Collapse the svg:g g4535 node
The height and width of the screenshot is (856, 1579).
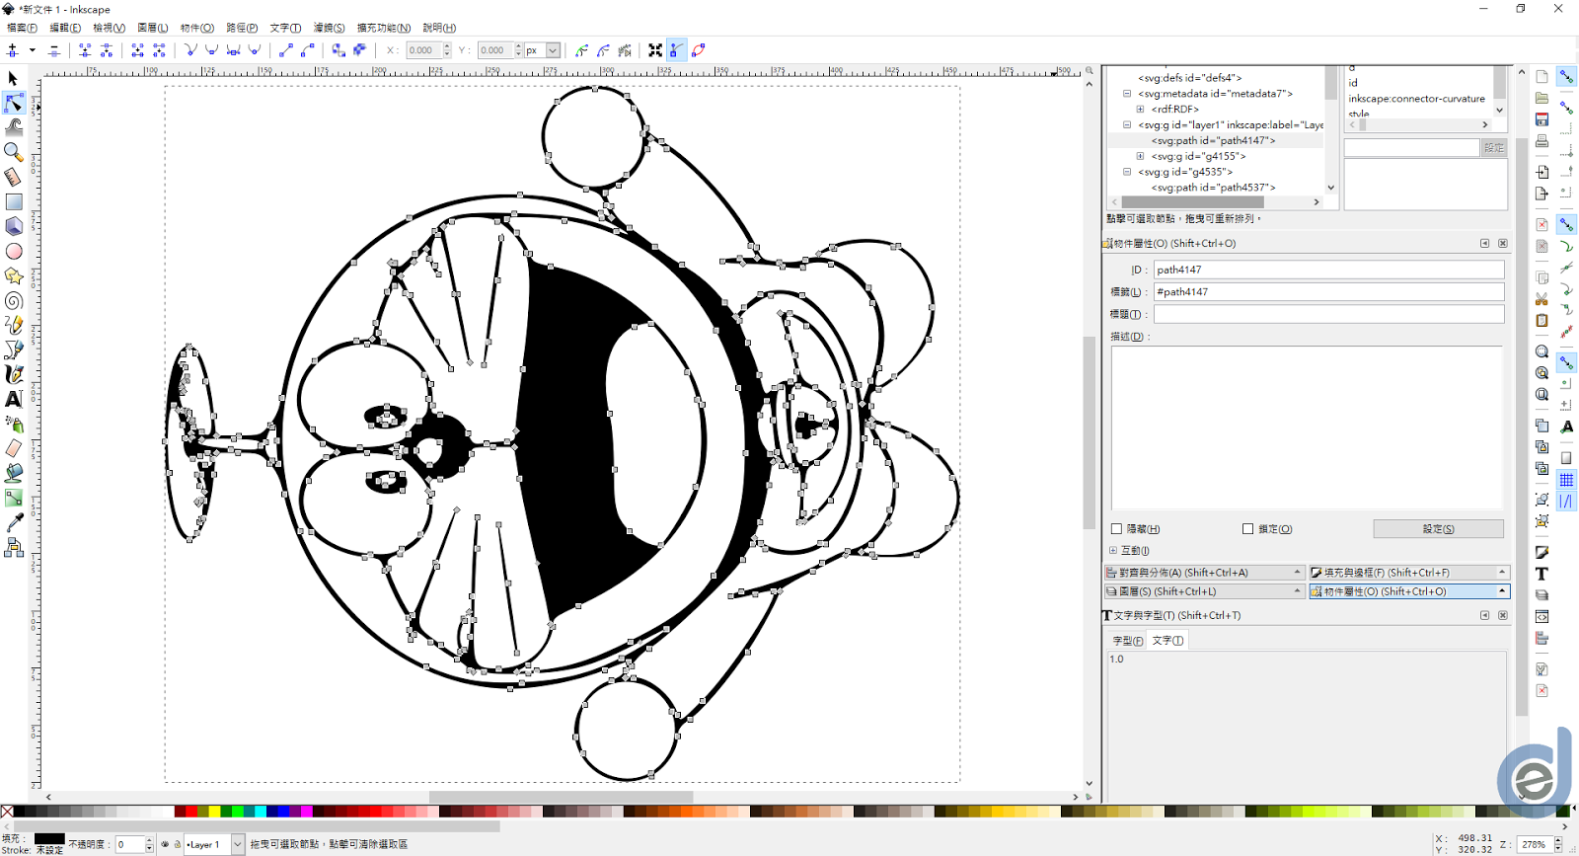click(x=1127, y=172)
